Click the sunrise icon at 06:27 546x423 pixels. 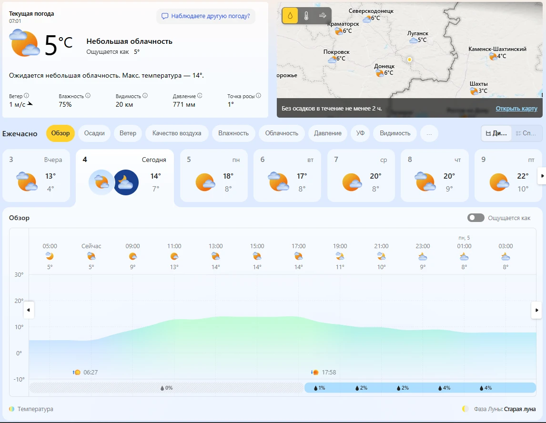(x=77, y=372)
